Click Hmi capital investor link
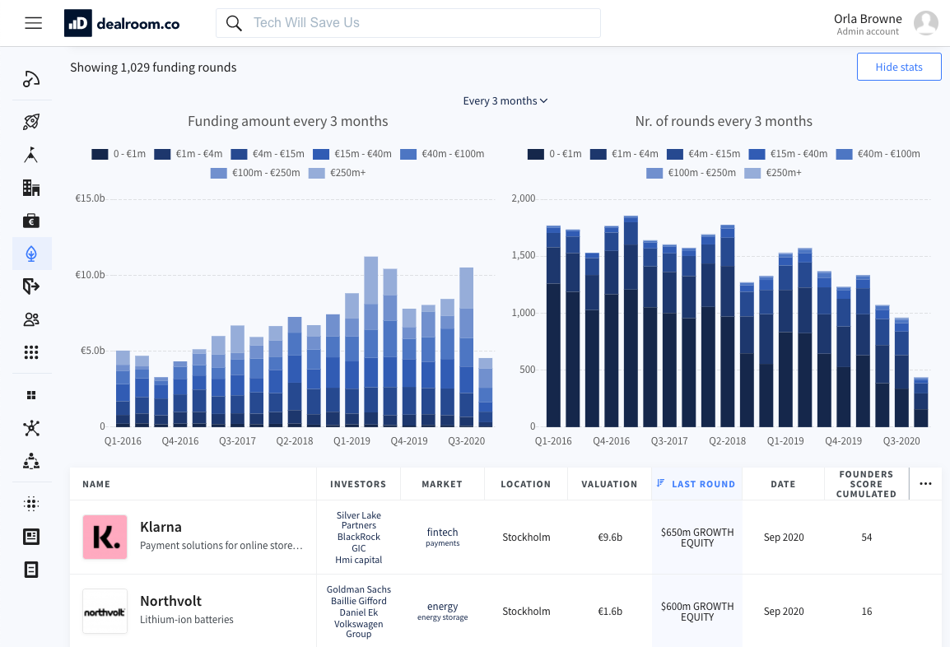 [359, 560]
